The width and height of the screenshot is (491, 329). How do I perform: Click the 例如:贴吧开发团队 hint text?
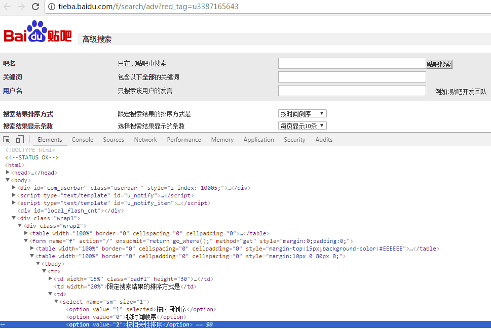[x=460, y=92]
